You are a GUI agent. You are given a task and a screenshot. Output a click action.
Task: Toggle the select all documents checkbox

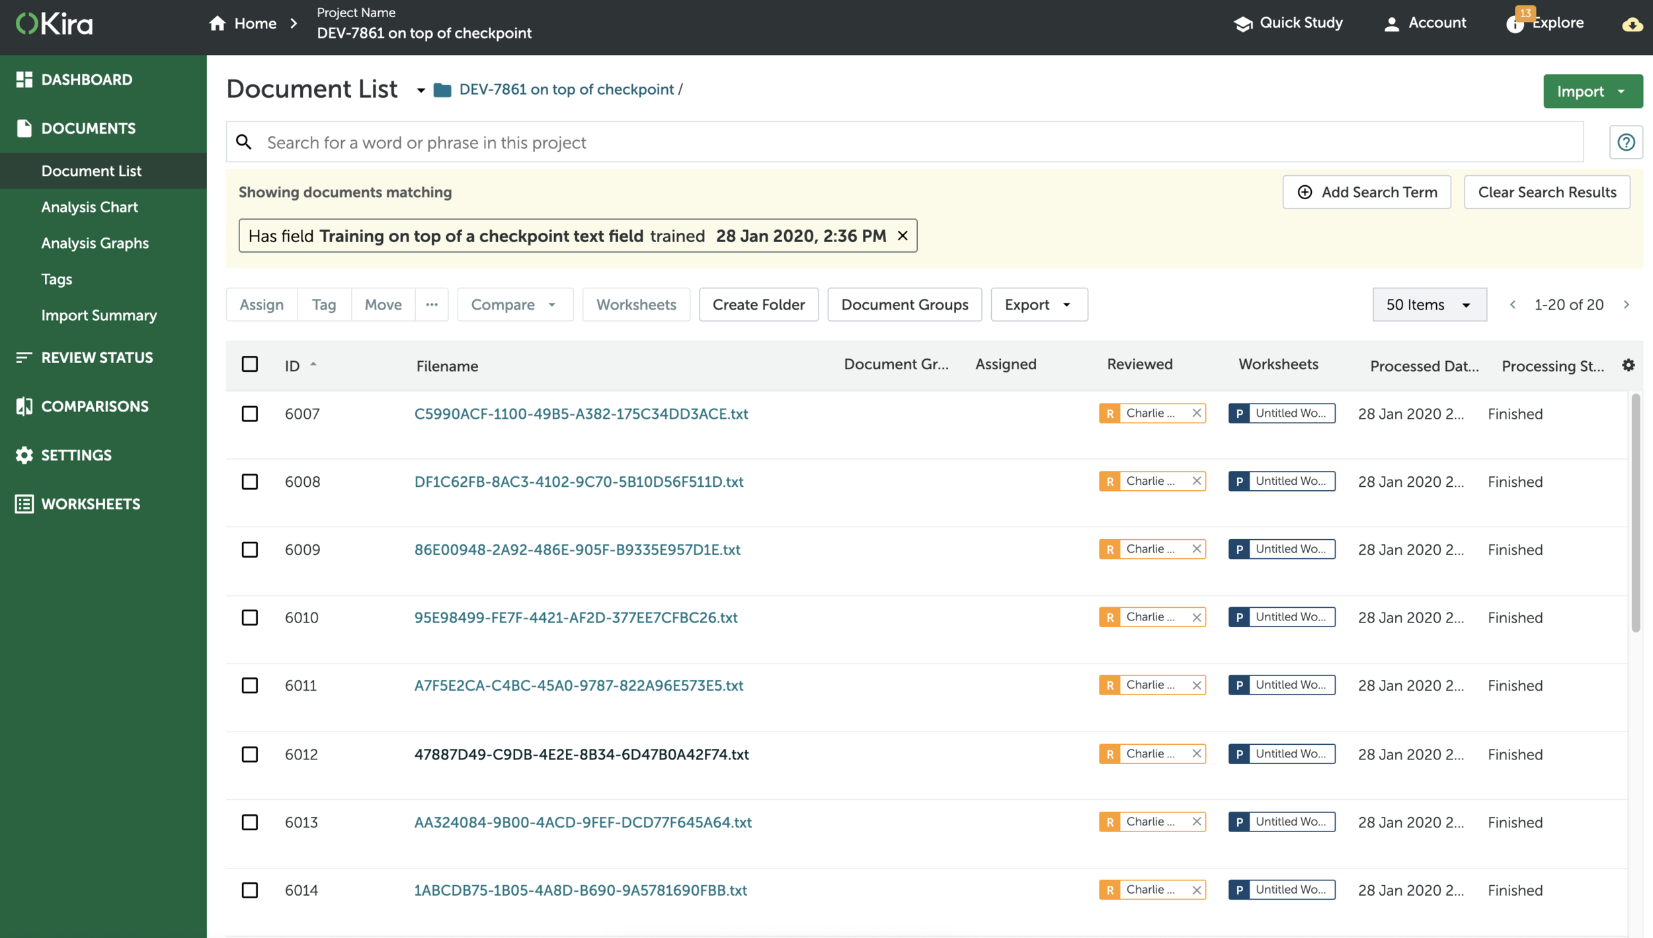(250, 364)
